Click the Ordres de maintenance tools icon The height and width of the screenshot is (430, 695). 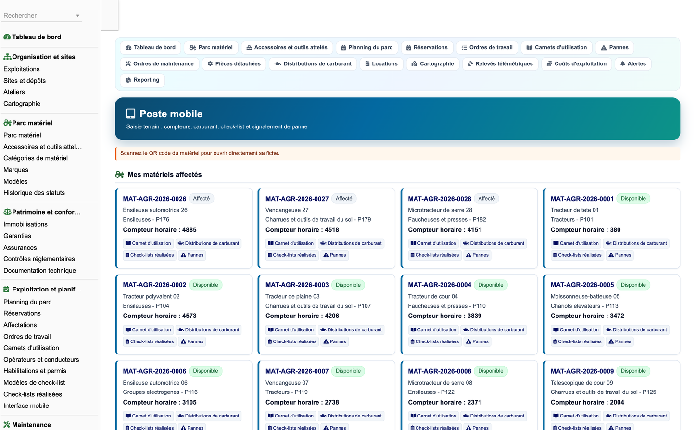128,63
